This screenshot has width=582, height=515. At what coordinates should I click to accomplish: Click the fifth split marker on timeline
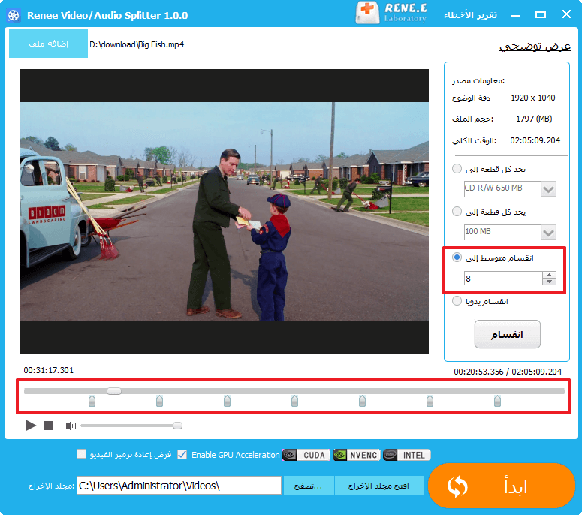[x=362, y=401]
